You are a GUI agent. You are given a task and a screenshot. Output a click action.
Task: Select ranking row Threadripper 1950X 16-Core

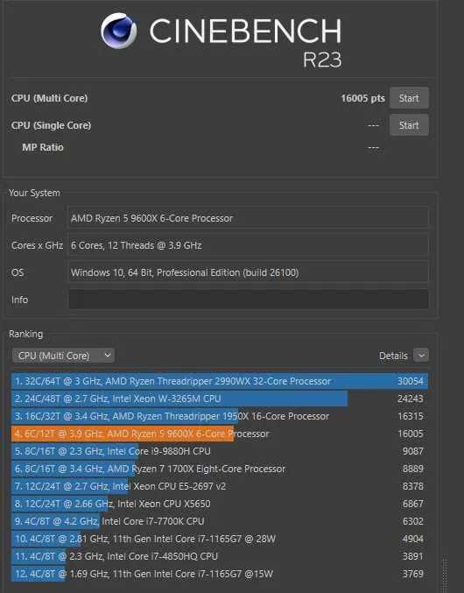tap(220, 416)
